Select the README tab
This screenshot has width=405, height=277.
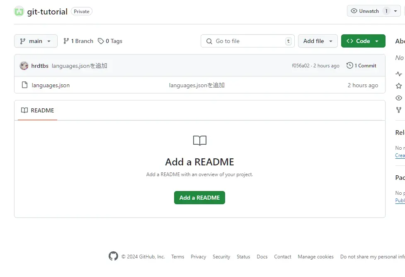(x=37, y=110)
